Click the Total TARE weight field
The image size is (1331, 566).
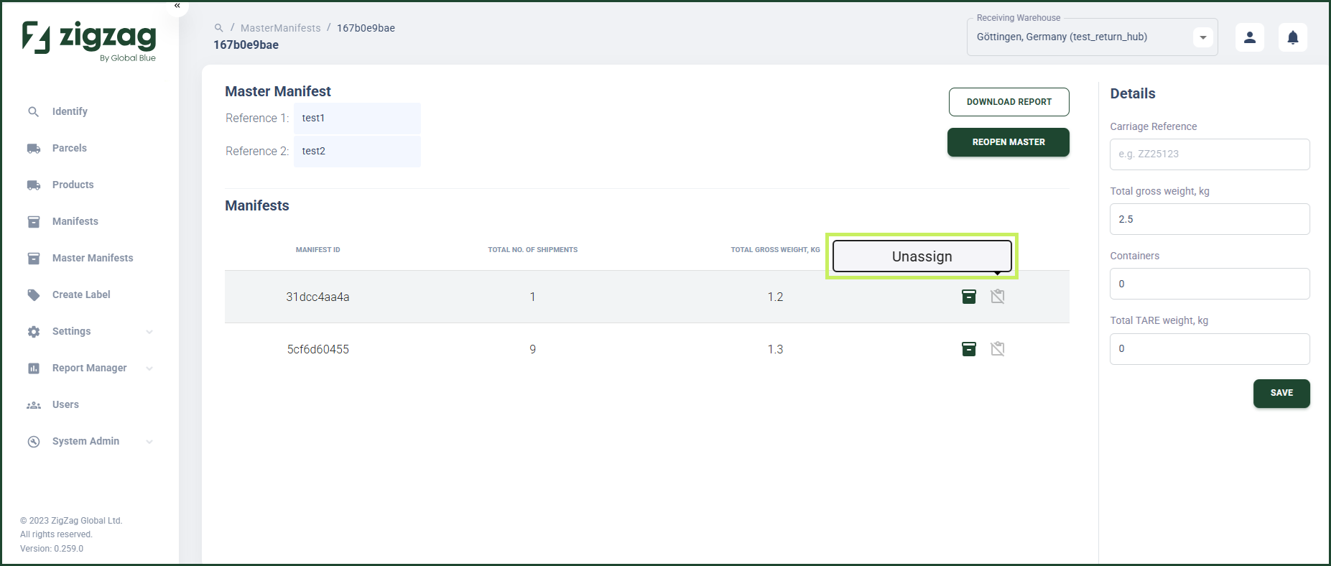pos(1210,349)
